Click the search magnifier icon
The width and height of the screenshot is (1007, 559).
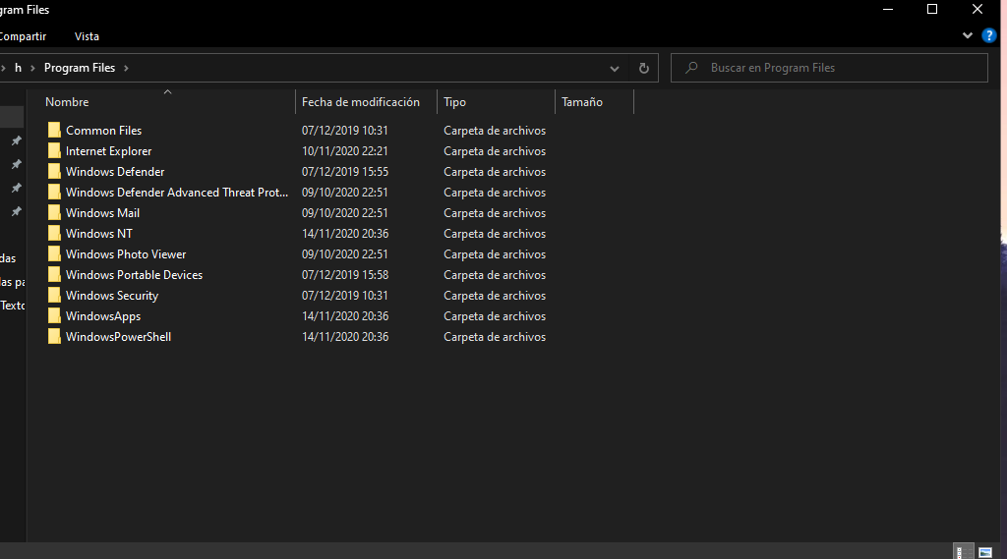[x=691, y=68]
